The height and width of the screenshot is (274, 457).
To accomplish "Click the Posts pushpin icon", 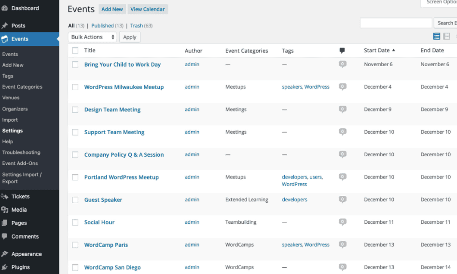I will point(4,26).
